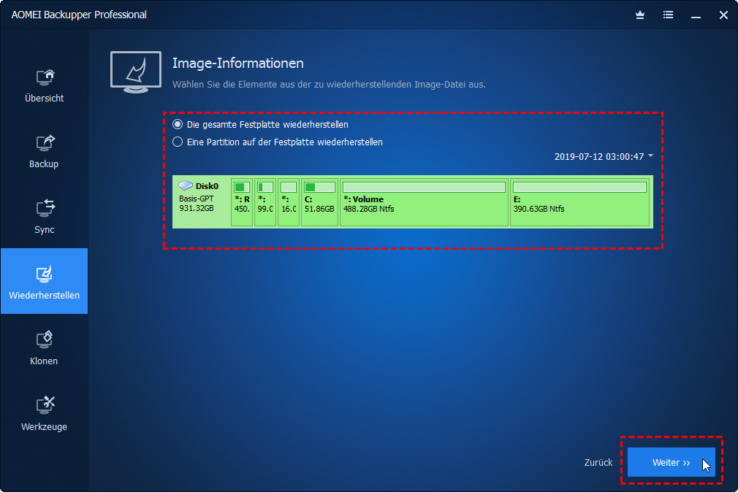Click the usage bar of the E: partition
Viewport: 738px width, 492px height.
pyautogui.click(x=580, y=187)
